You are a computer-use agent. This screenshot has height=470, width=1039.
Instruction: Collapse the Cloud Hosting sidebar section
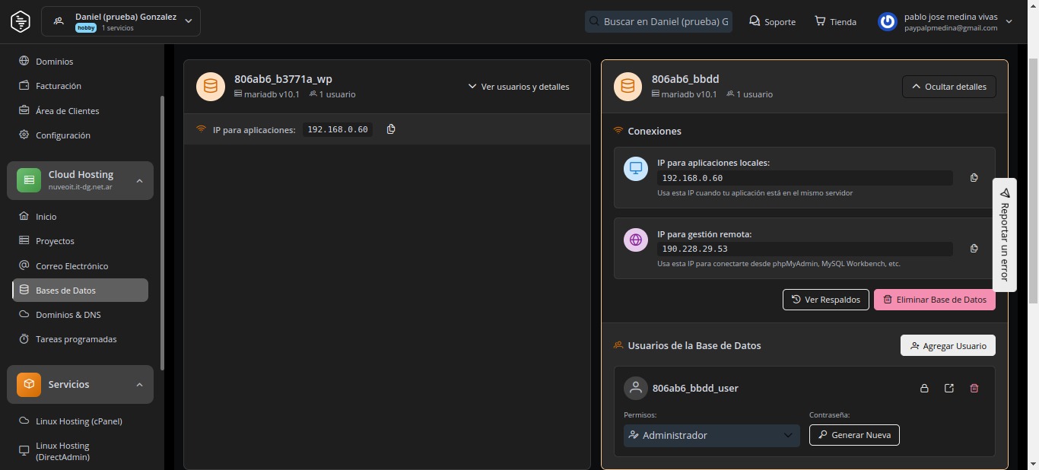[139, 180]
